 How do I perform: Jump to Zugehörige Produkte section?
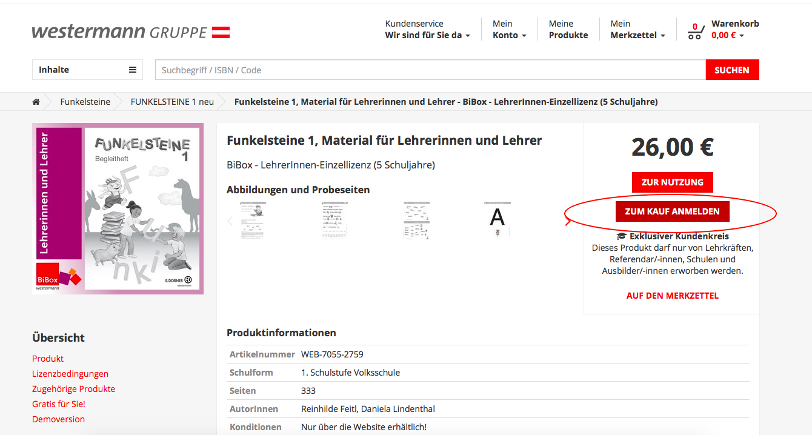73,389
